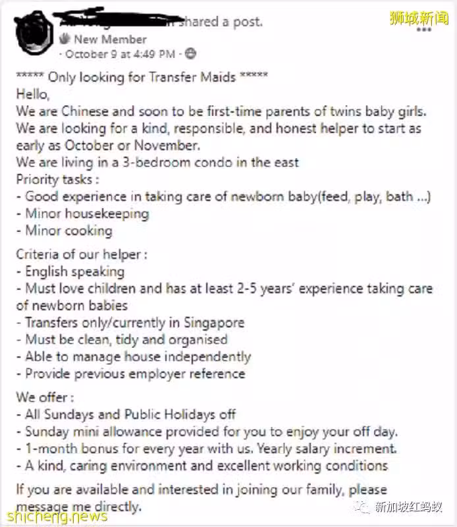Open the October 9 at 4:49 PM timestamp
The height and width of the screenshot is (527, 457).
click(x=121, y=54)
